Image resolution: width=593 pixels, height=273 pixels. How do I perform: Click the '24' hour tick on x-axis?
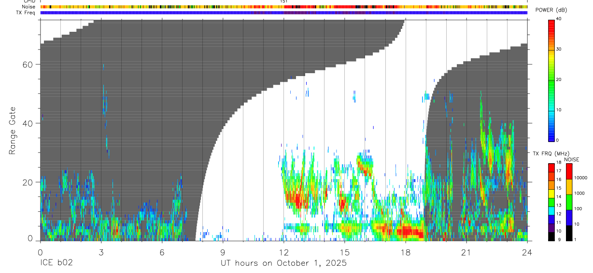527,252
